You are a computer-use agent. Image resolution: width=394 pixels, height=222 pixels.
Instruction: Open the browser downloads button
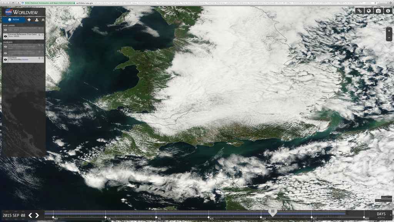point(391,3)
